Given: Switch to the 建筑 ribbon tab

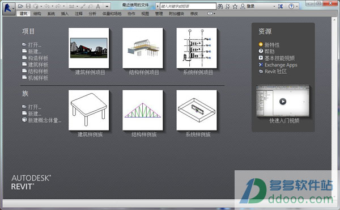Looking at the screenshot, I should coord(23,14).
